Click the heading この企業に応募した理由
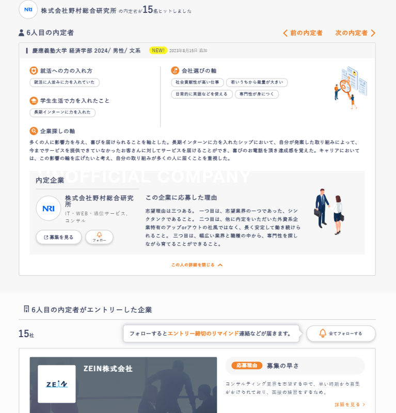The width and height of the screenshot is (396, 413). [x=181, y=198]
